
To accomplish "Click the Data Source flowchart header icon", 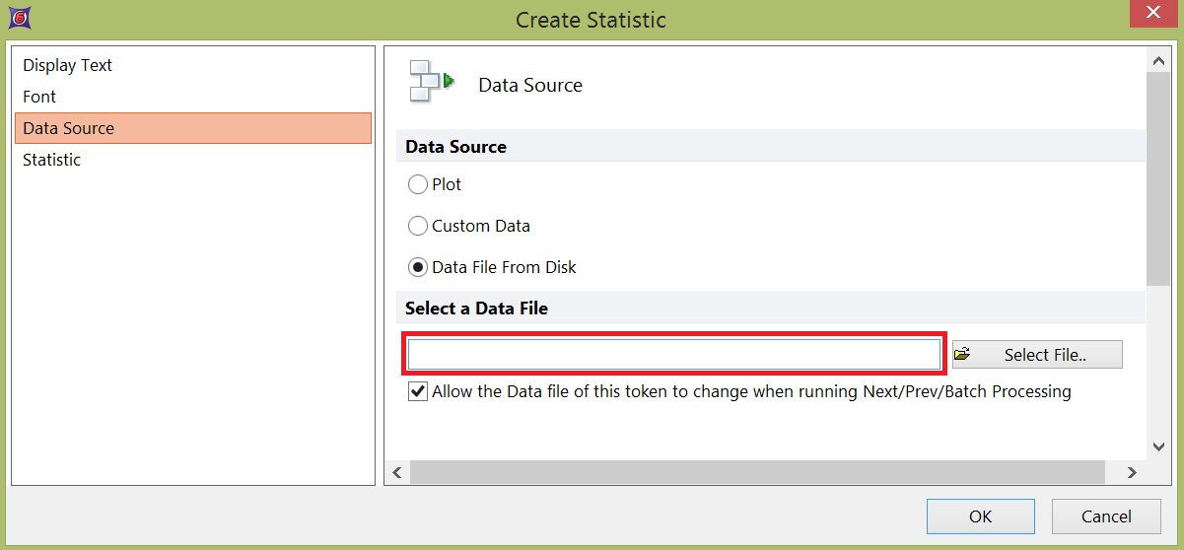I will [432, 82].
